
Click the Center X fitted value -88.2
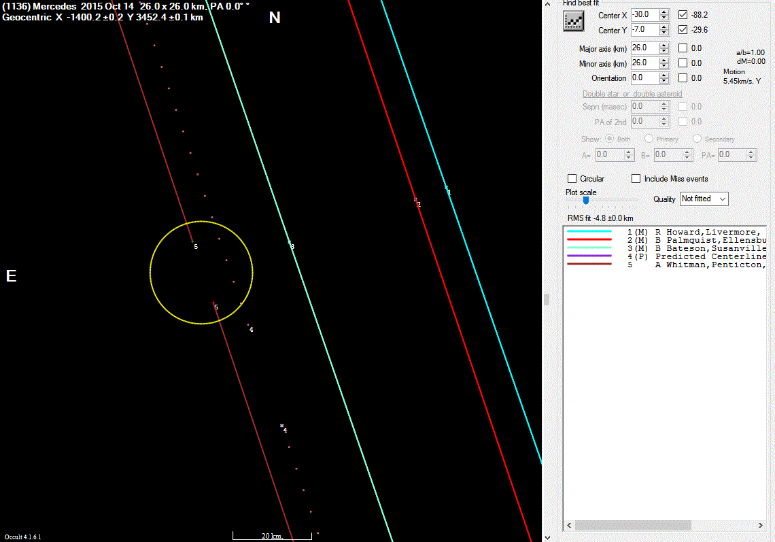coord(700,15)
